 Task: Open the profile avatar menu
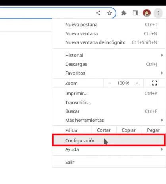tap(147, 13)
